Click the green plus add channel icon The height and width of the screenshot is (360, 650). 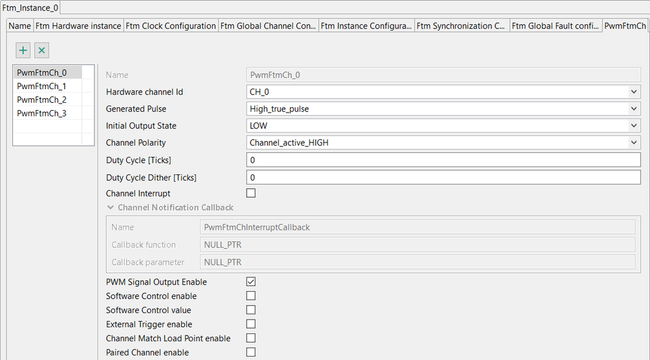(x=23, y=50)
